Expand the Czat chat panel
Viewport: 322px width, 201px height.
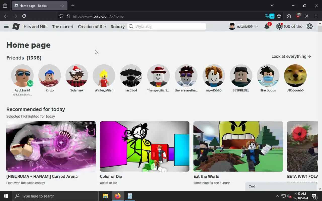[x=281, y=186]
